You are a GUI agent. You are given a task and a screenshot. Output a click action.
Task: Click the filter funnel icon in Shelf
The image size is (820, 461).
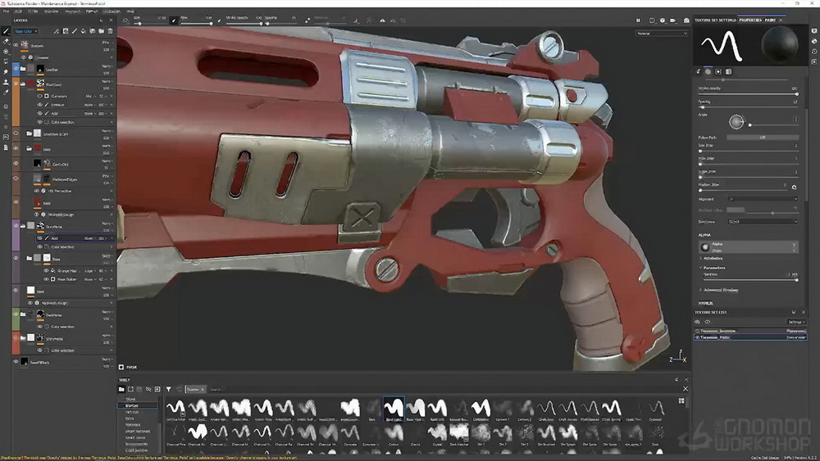[x=168, y=389]
